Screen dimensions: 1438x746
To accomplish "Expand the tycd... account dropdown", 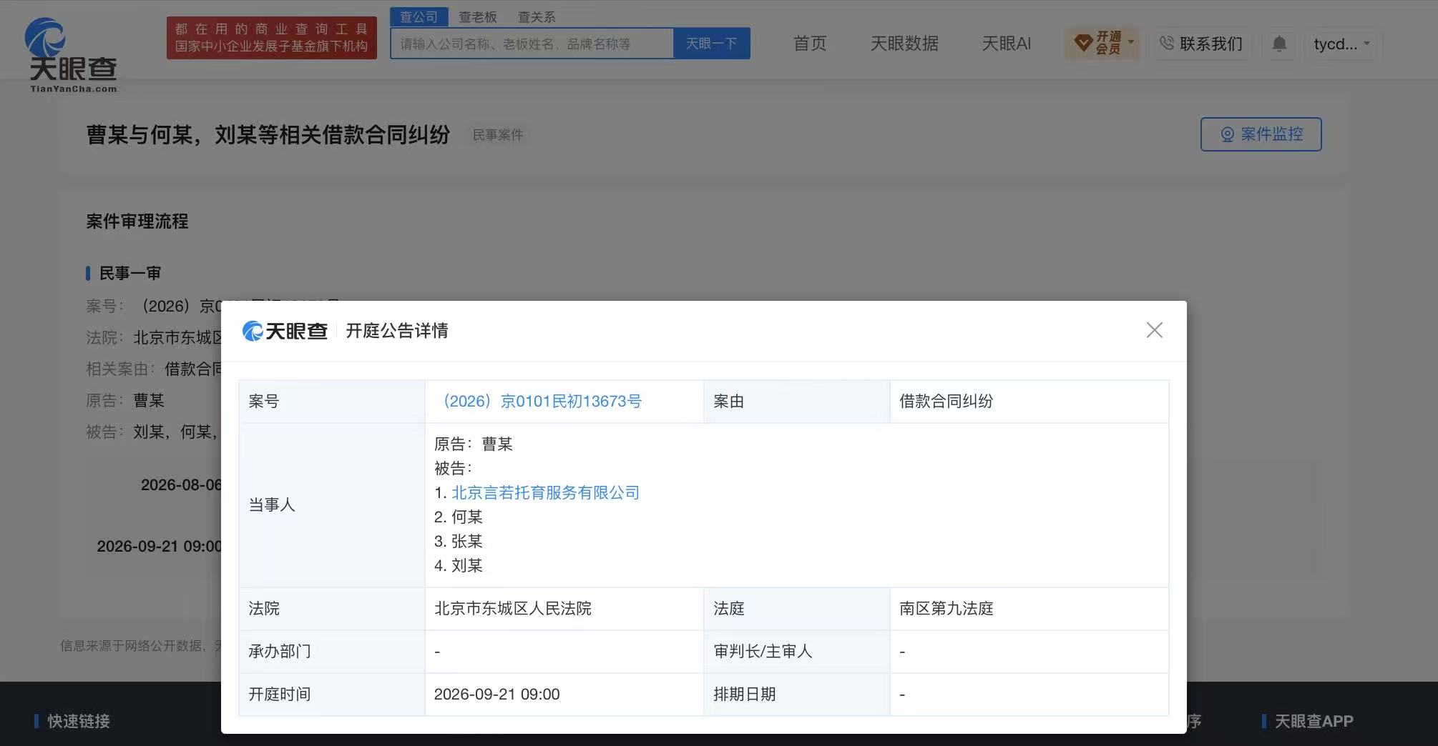I will (1342, 44).
